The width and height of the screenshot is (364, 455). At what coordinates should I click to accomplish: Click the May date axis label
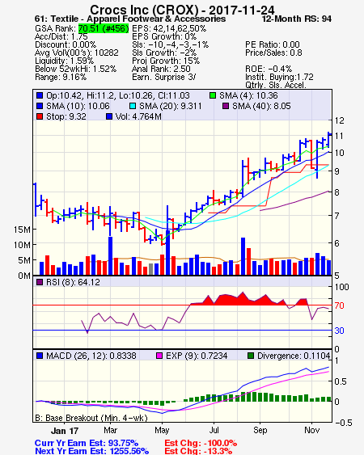click(x=162, y=430)
